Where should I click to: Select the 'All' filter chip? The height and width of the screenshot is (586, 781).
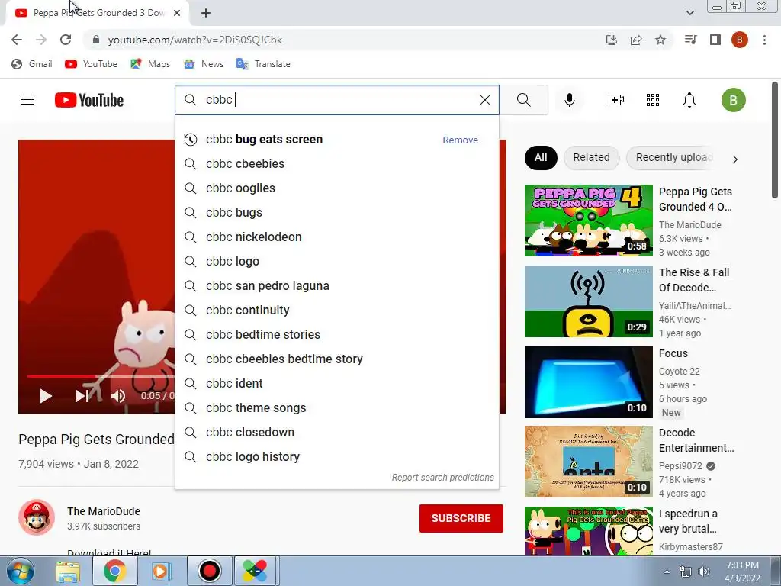[541, 157]
